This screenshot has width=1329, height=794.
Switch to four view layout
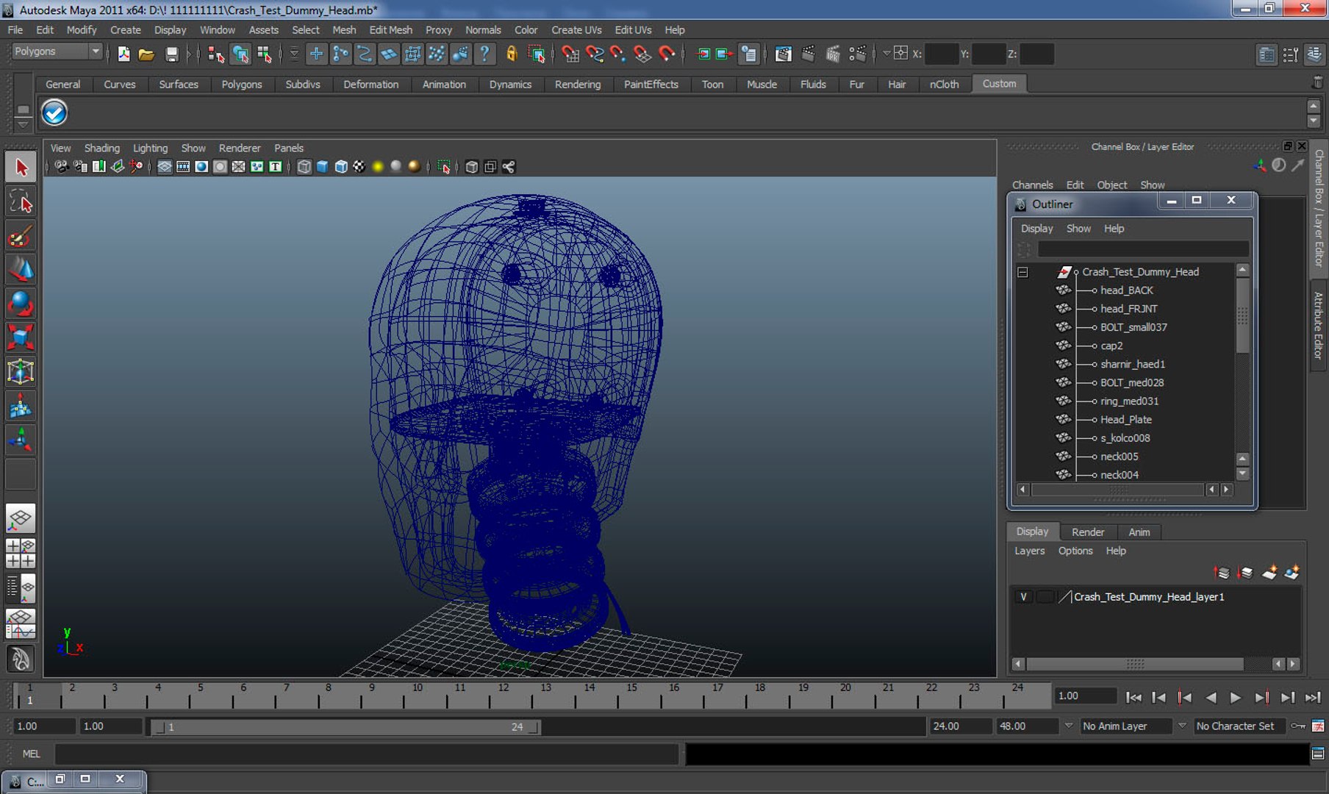coord(21,553)
